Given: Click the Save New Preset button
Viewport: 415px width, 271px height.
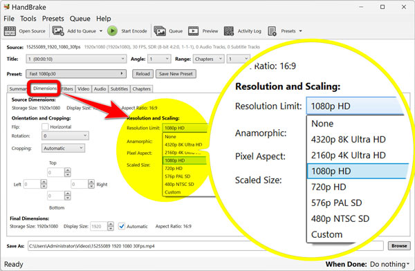Looking at the screenshot, I should coord(176,74).
